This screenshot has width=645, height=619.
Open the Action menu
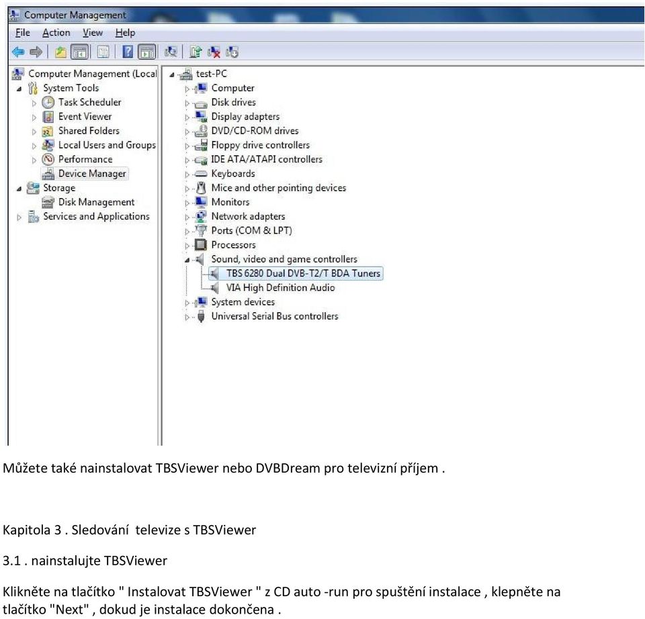coord(56,32)
